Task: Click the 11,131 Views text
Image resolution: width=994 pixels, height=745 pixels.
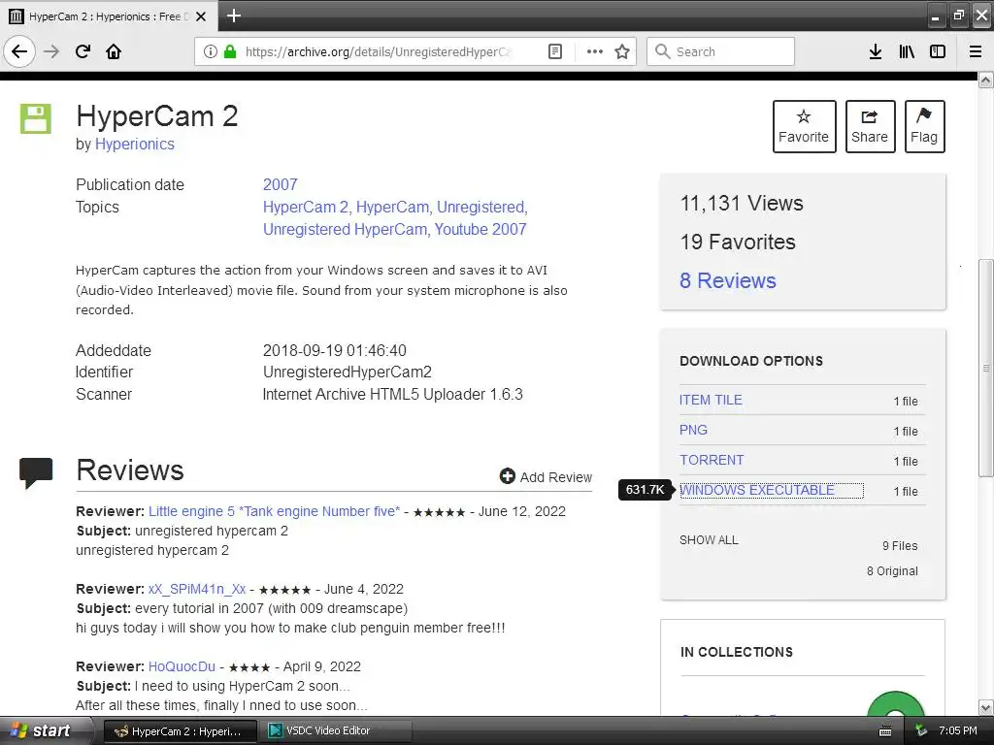Action: 742,204
